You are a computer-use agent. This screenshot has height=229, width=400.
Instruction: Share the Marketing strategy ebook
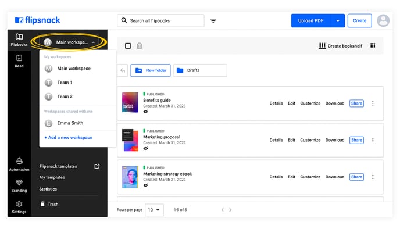point(356,177)
